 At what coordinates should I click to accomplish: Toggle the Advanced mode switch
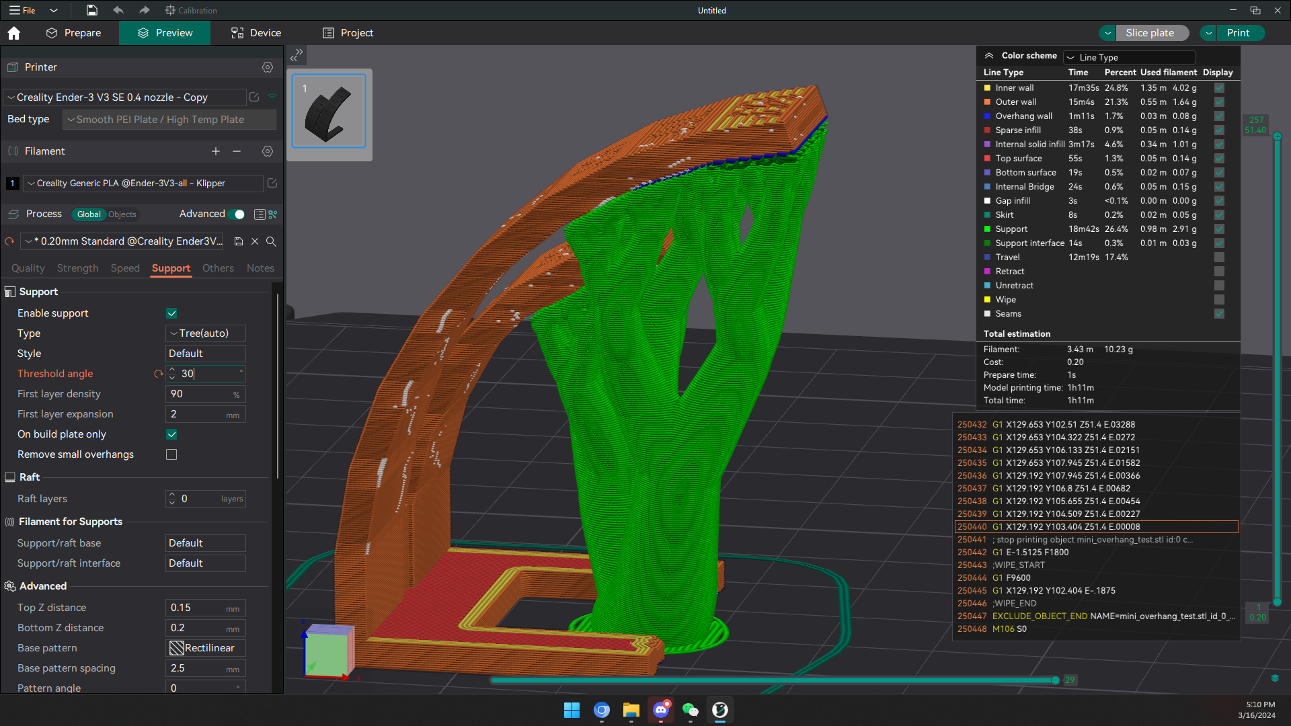236,214
